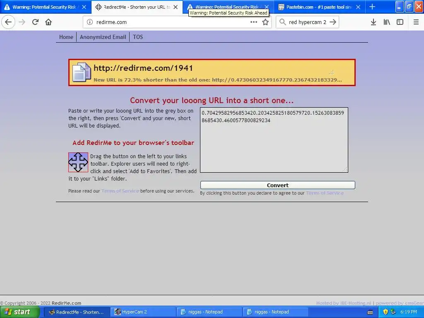
Task: Open the second niggas - Notepad taskbar item
Action: point(276,312)
